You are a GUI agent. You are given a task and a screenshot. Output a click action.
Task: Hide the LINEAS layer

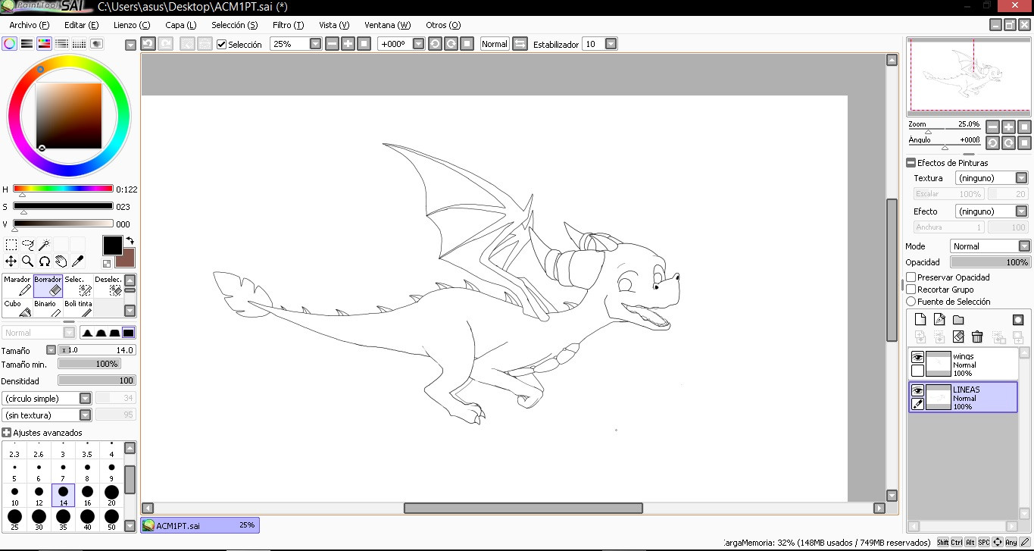[917, 390]
